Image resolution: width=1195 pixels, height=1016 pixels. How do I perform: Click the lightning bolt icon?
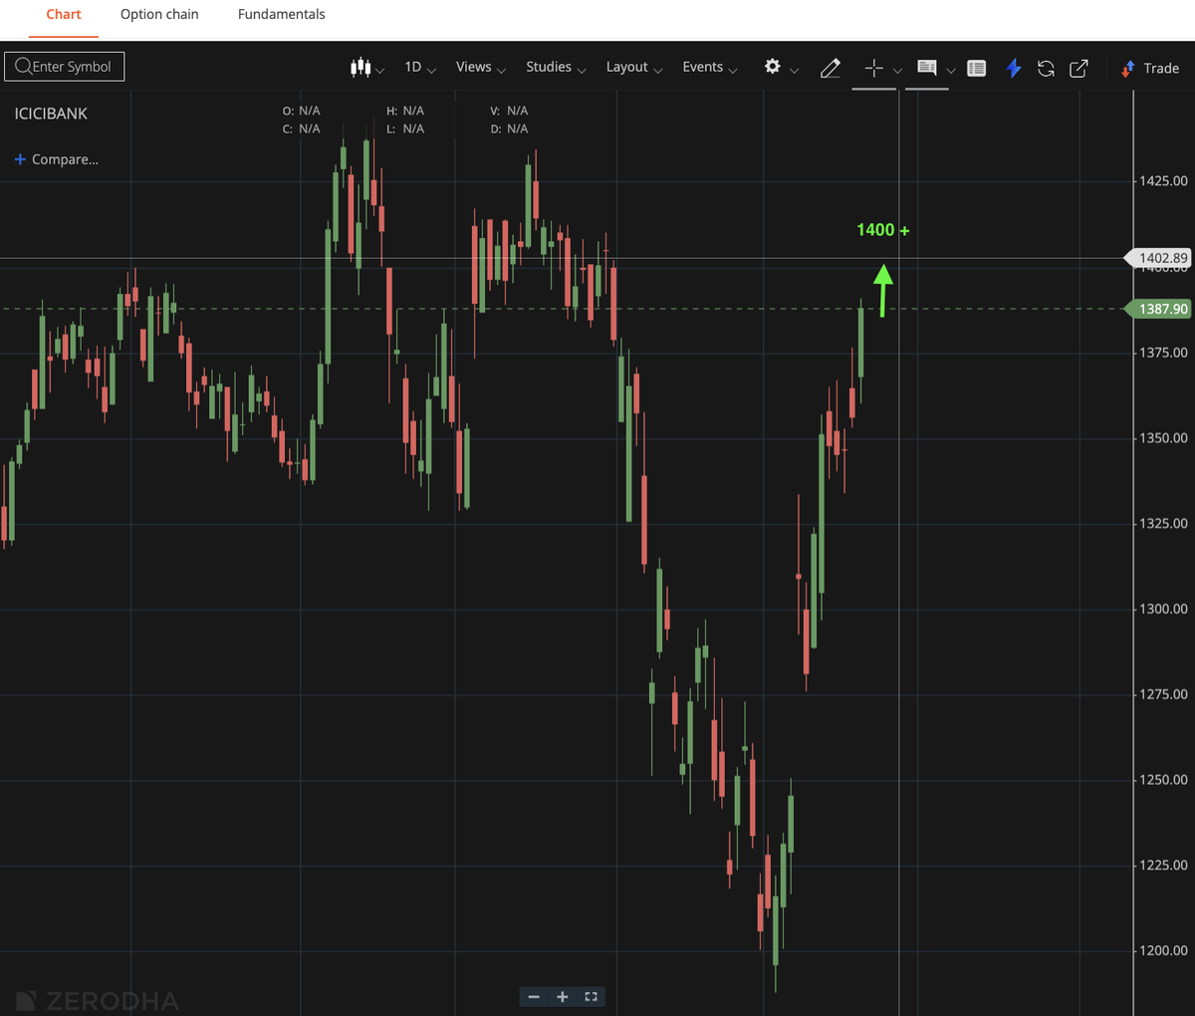(x=1014, y=68)
